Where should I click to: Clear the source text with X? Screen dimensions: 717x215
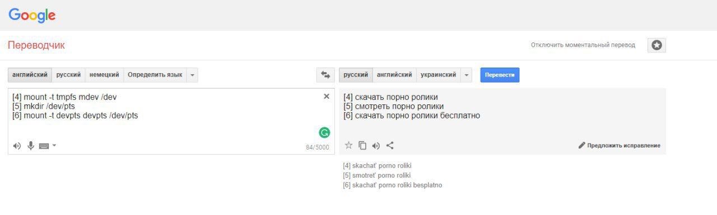(x=327, y=96)
